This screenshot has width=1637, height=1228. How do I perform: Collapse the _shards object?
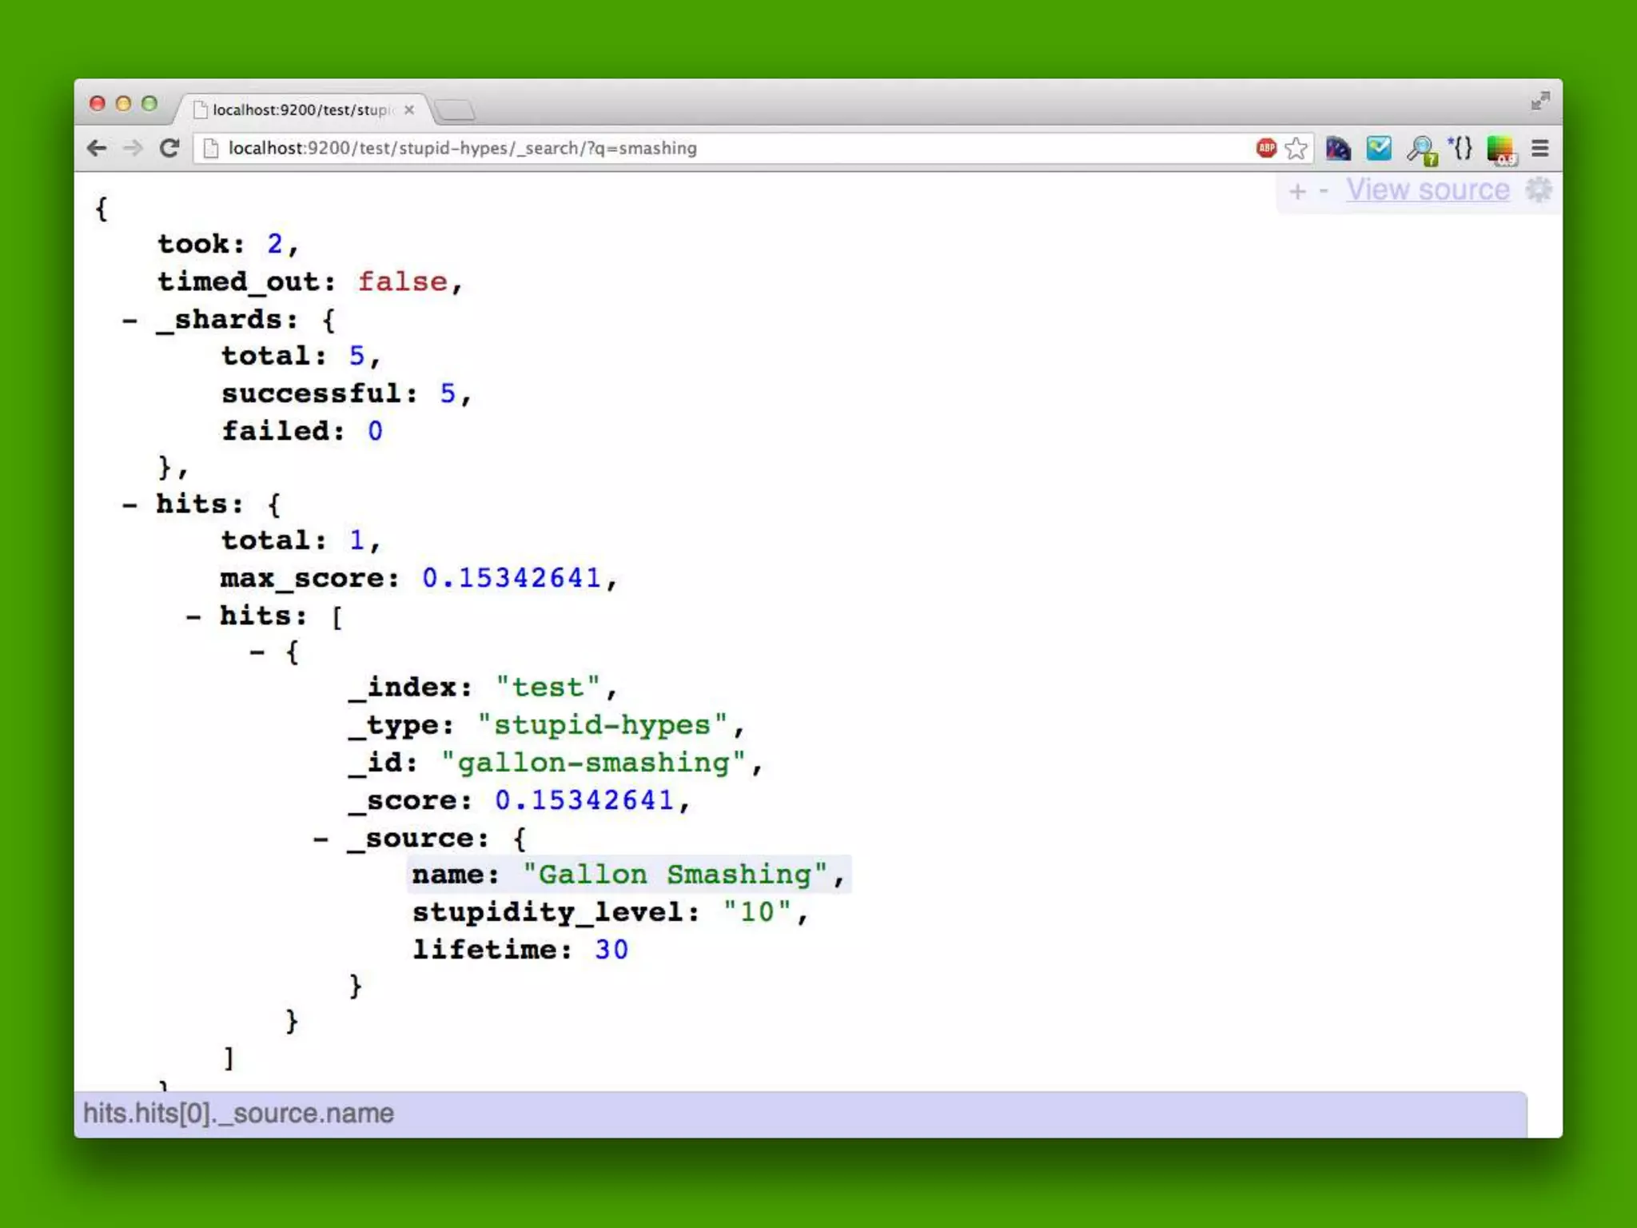[129, 321]
